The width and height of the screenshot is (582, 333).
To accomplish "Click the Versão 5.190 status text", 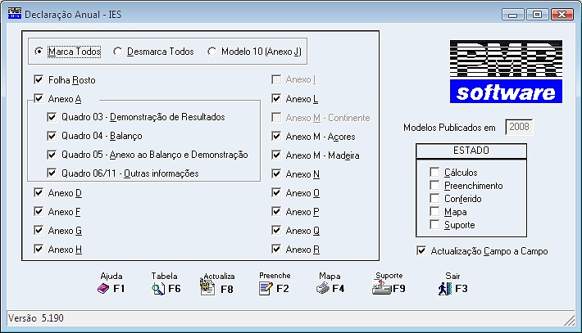I will click(x=36, y=318).
